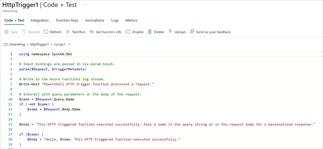Click the Get function URL link icon
Viewport: 323px width, 149px height.
[92, 32]
